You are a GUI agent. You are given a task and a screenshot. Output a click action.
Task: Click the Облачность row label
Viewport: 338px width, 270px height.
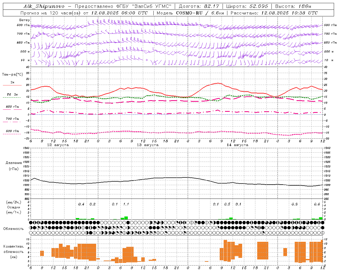tap(13, 229)
